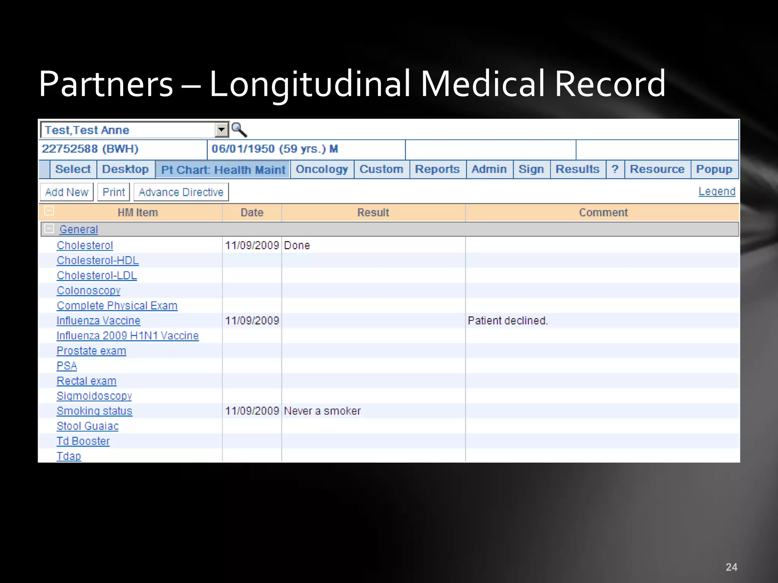Click the Comment column header
Image resolution: width=778 pixels, height=583 pixels.
pyautogui.click(x=603, y=213)
